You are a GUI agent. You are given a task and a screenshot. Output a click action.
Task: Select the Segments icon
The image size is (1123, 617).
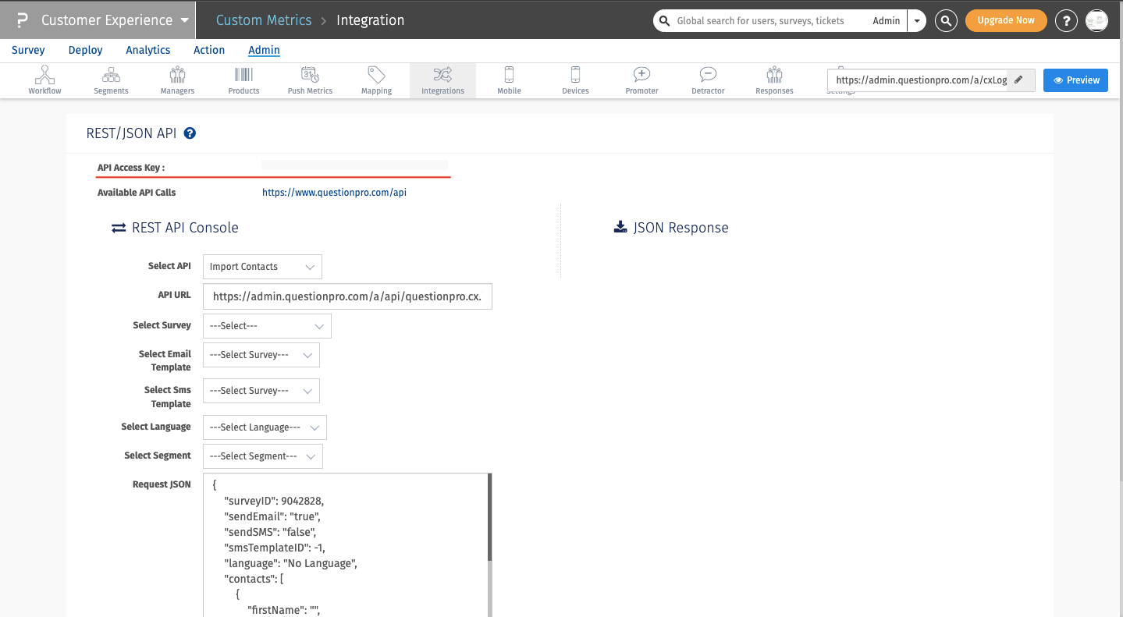(110, 80)
